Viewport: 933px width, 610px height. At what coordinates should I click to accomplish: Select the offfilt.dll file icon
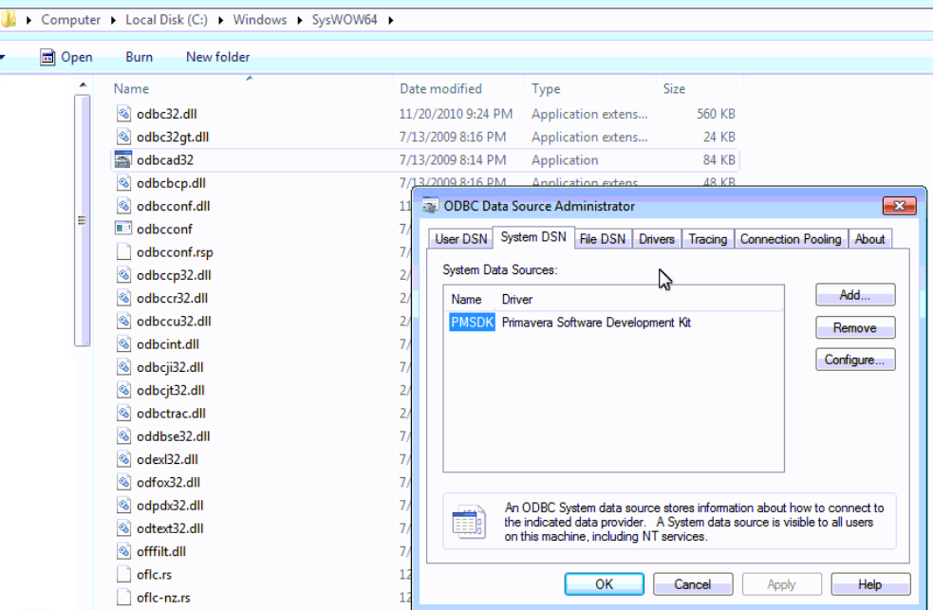click(122, 551)
